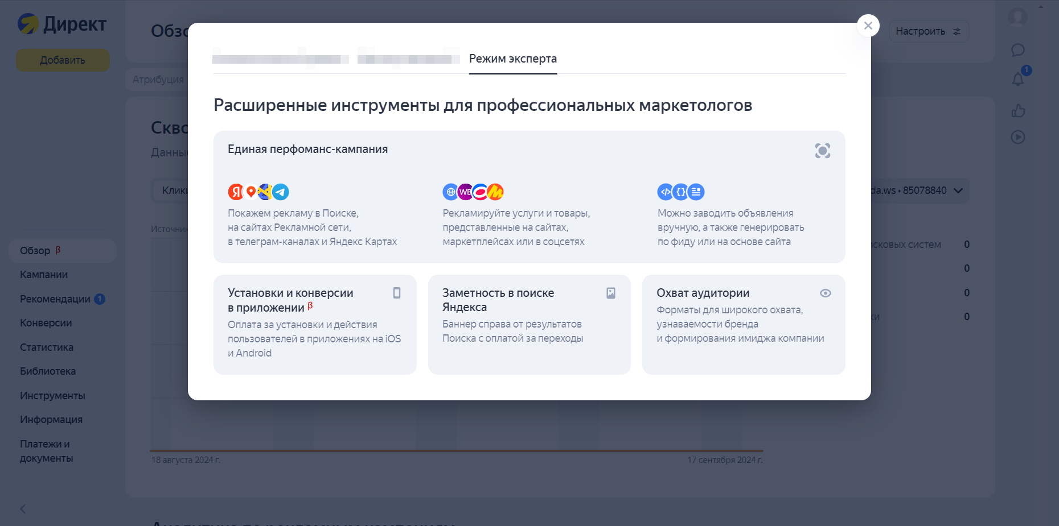The image size is (1059, 526).
Task: Open chat support via the speech bubble icon
Action: [x=1019, y=49]
